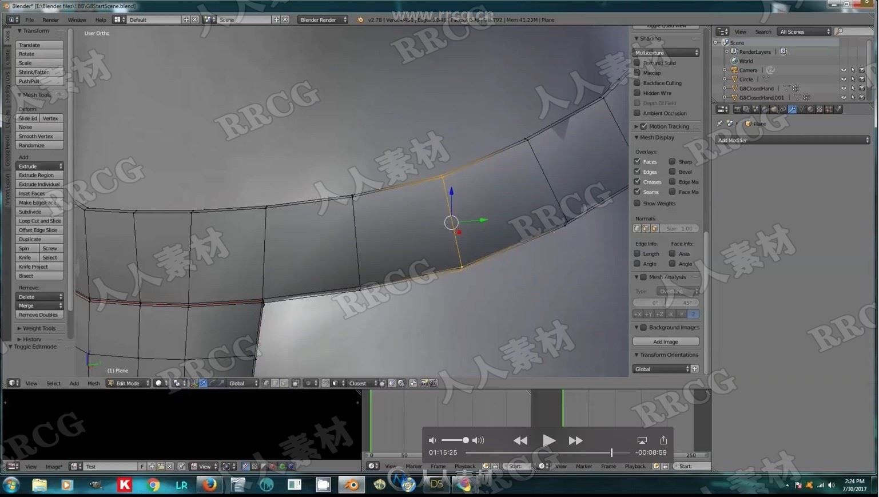Adjust the video volume slider

pyautogui.click(x=455, y=440)
